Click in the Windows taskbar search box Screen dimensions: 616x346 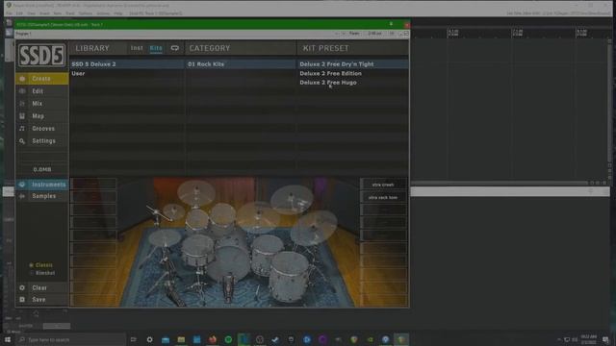(x=70, y=339)
